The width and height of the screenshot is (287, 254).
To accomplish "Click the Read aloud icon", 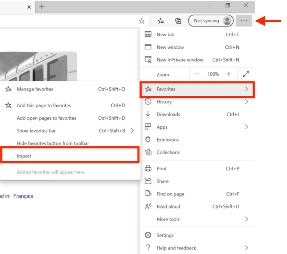I will coord(148,206).
